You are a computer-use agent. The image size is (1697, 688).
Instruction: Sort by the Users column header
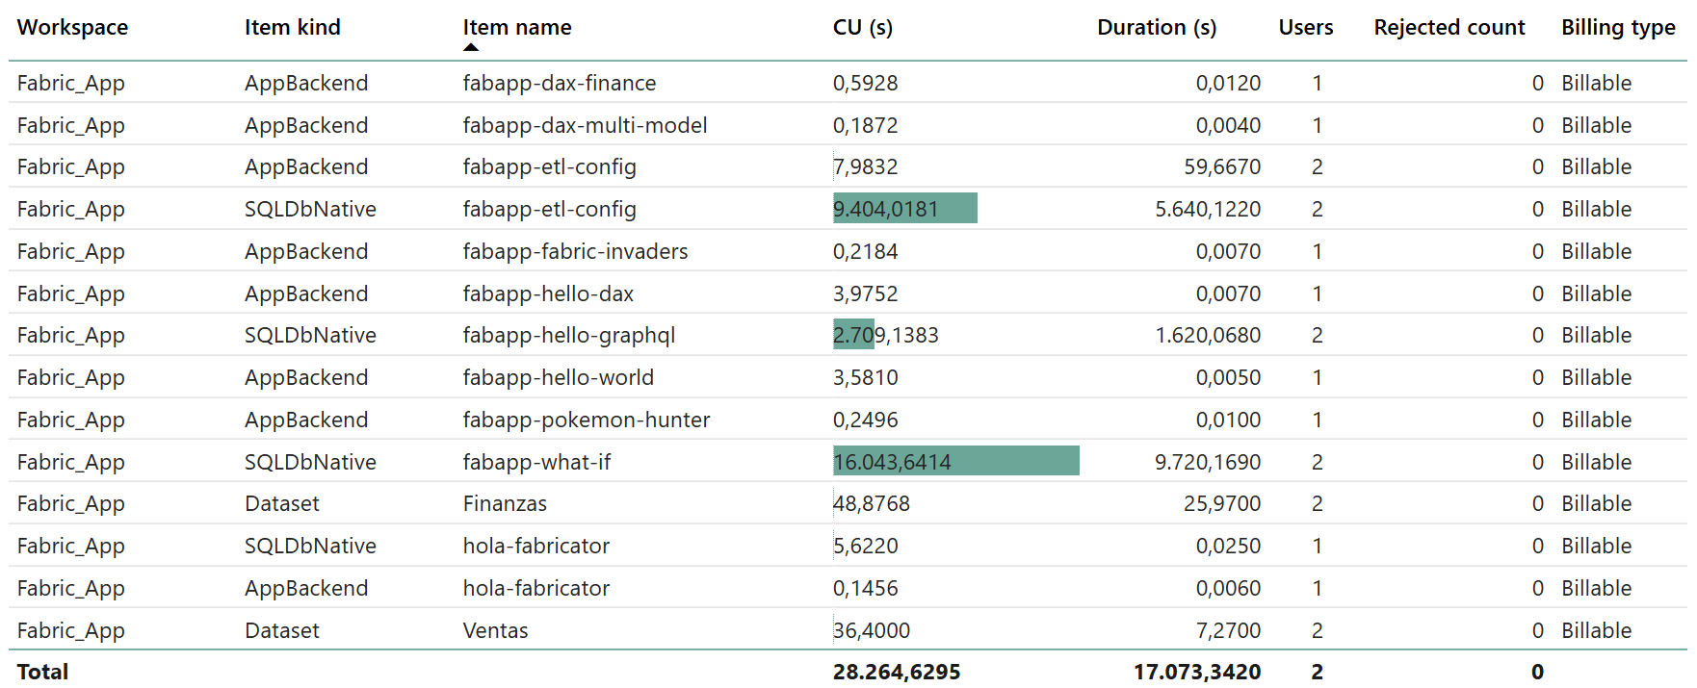(x=1306, y=27)
